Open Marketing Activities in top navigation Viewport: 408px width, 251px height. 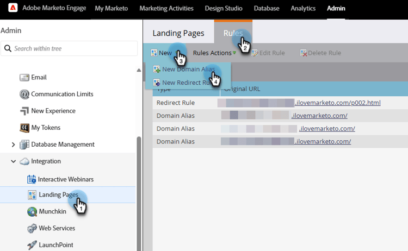pyautogui.click(x=166, y=8)
